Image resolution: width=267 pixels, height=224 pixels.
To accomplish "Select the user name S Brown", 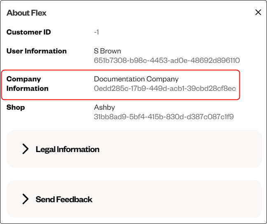I will [108, 51].
